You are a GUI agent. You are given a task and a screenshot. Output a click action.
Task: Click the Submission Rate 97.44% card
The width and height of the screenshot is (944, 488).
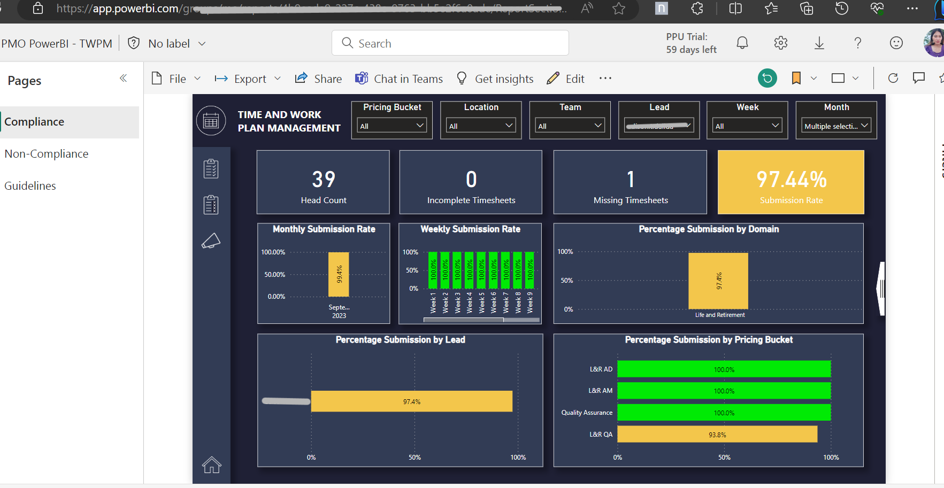pyautogui.click(x=791, y=182)
